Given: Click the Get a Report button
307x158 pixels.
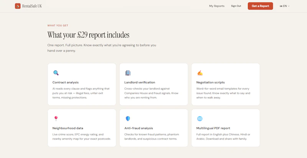Looking at the screenshot, I should coord(260,6).
